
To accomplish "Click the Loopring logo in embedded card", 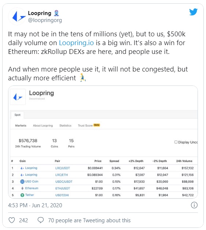I will (x=18, y=97).
